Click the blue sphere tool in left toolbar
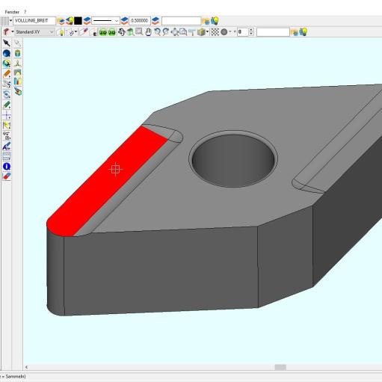Viewport: 382px width, 382px height. [7, 53]
